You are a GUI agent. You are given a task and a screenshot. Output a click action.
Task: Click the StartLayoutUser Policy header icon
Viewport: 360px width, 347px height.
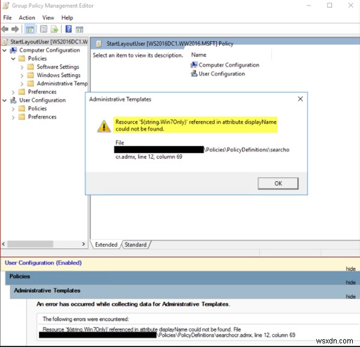[x=98, y=44]
